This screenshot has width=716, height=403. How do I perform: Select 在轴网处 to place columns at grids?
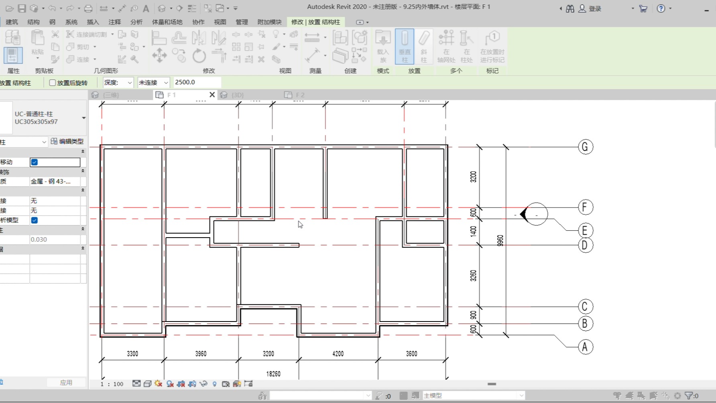(x=446, y=46)
